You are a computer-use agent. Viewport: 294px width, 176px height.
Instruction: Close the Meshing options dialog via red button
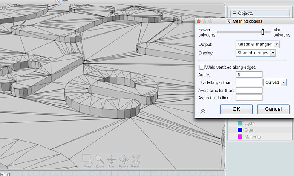199,21
